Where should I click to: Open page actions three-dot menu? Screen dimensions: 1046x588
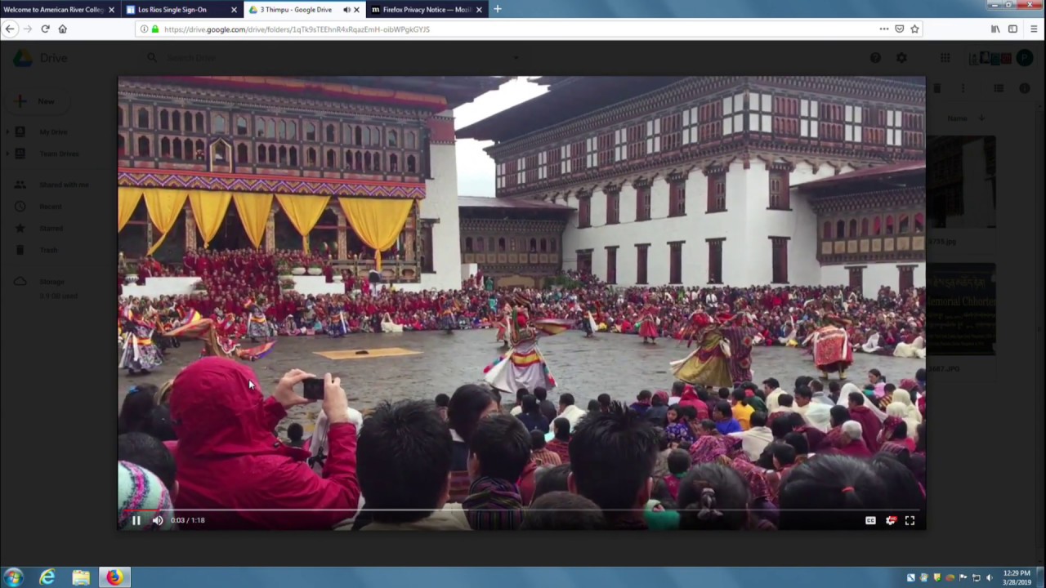tap(883, 29)
